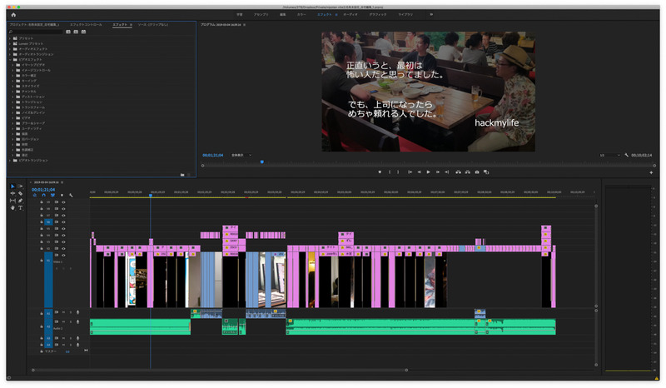Select the Razor tool
This screenshot has height=388, width=666.
click(20, 193)
